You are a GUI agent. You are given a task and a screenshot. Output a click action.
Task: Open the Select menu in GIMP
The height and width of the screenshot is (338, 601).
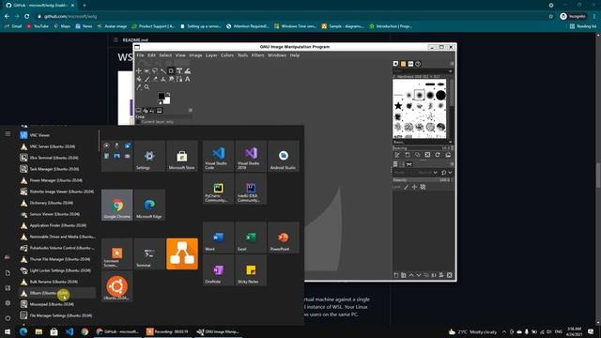(165, 55)
